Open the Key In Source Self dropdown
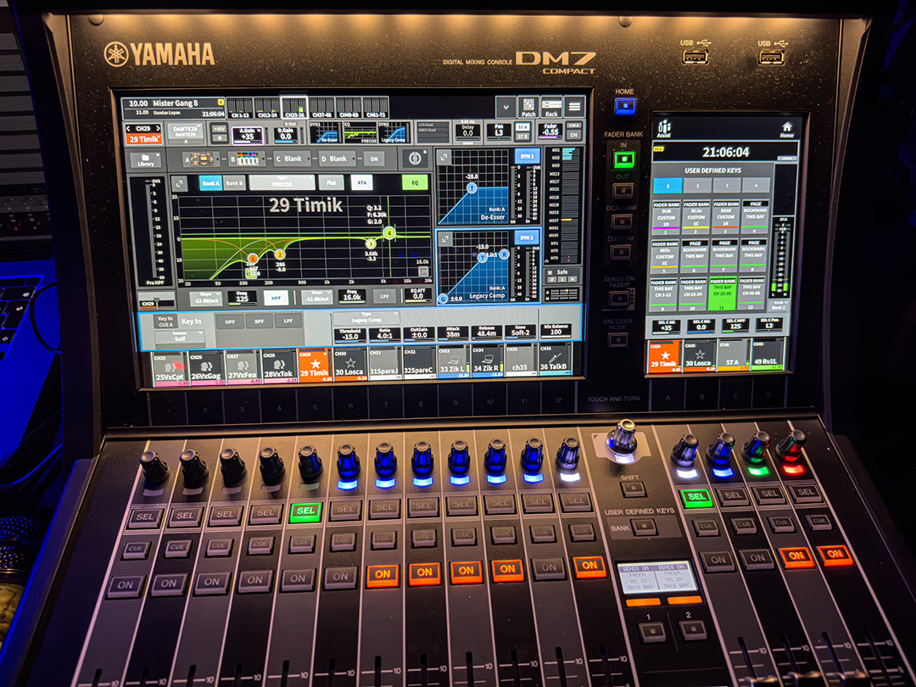The width and height of the screenshot is (916, 687). [x=180, y=337]
